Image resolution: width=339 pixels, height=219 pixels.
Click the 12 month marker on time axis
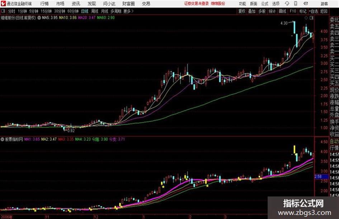point(96,217)
